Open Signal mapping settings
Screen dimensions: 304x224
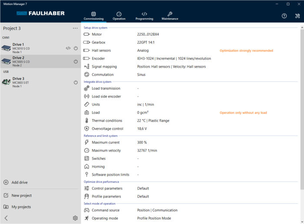click(x=104, y=67)
